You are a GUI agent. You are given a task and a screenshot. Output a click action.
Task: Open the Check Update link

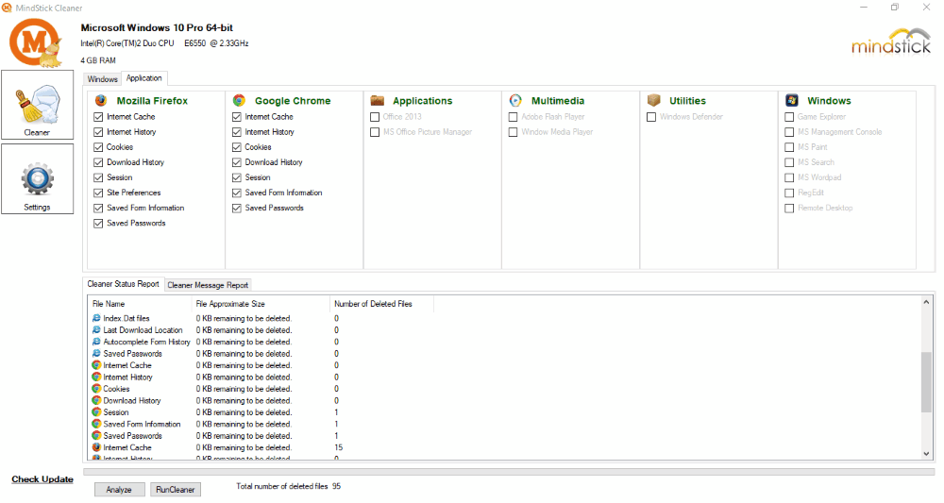42,479
